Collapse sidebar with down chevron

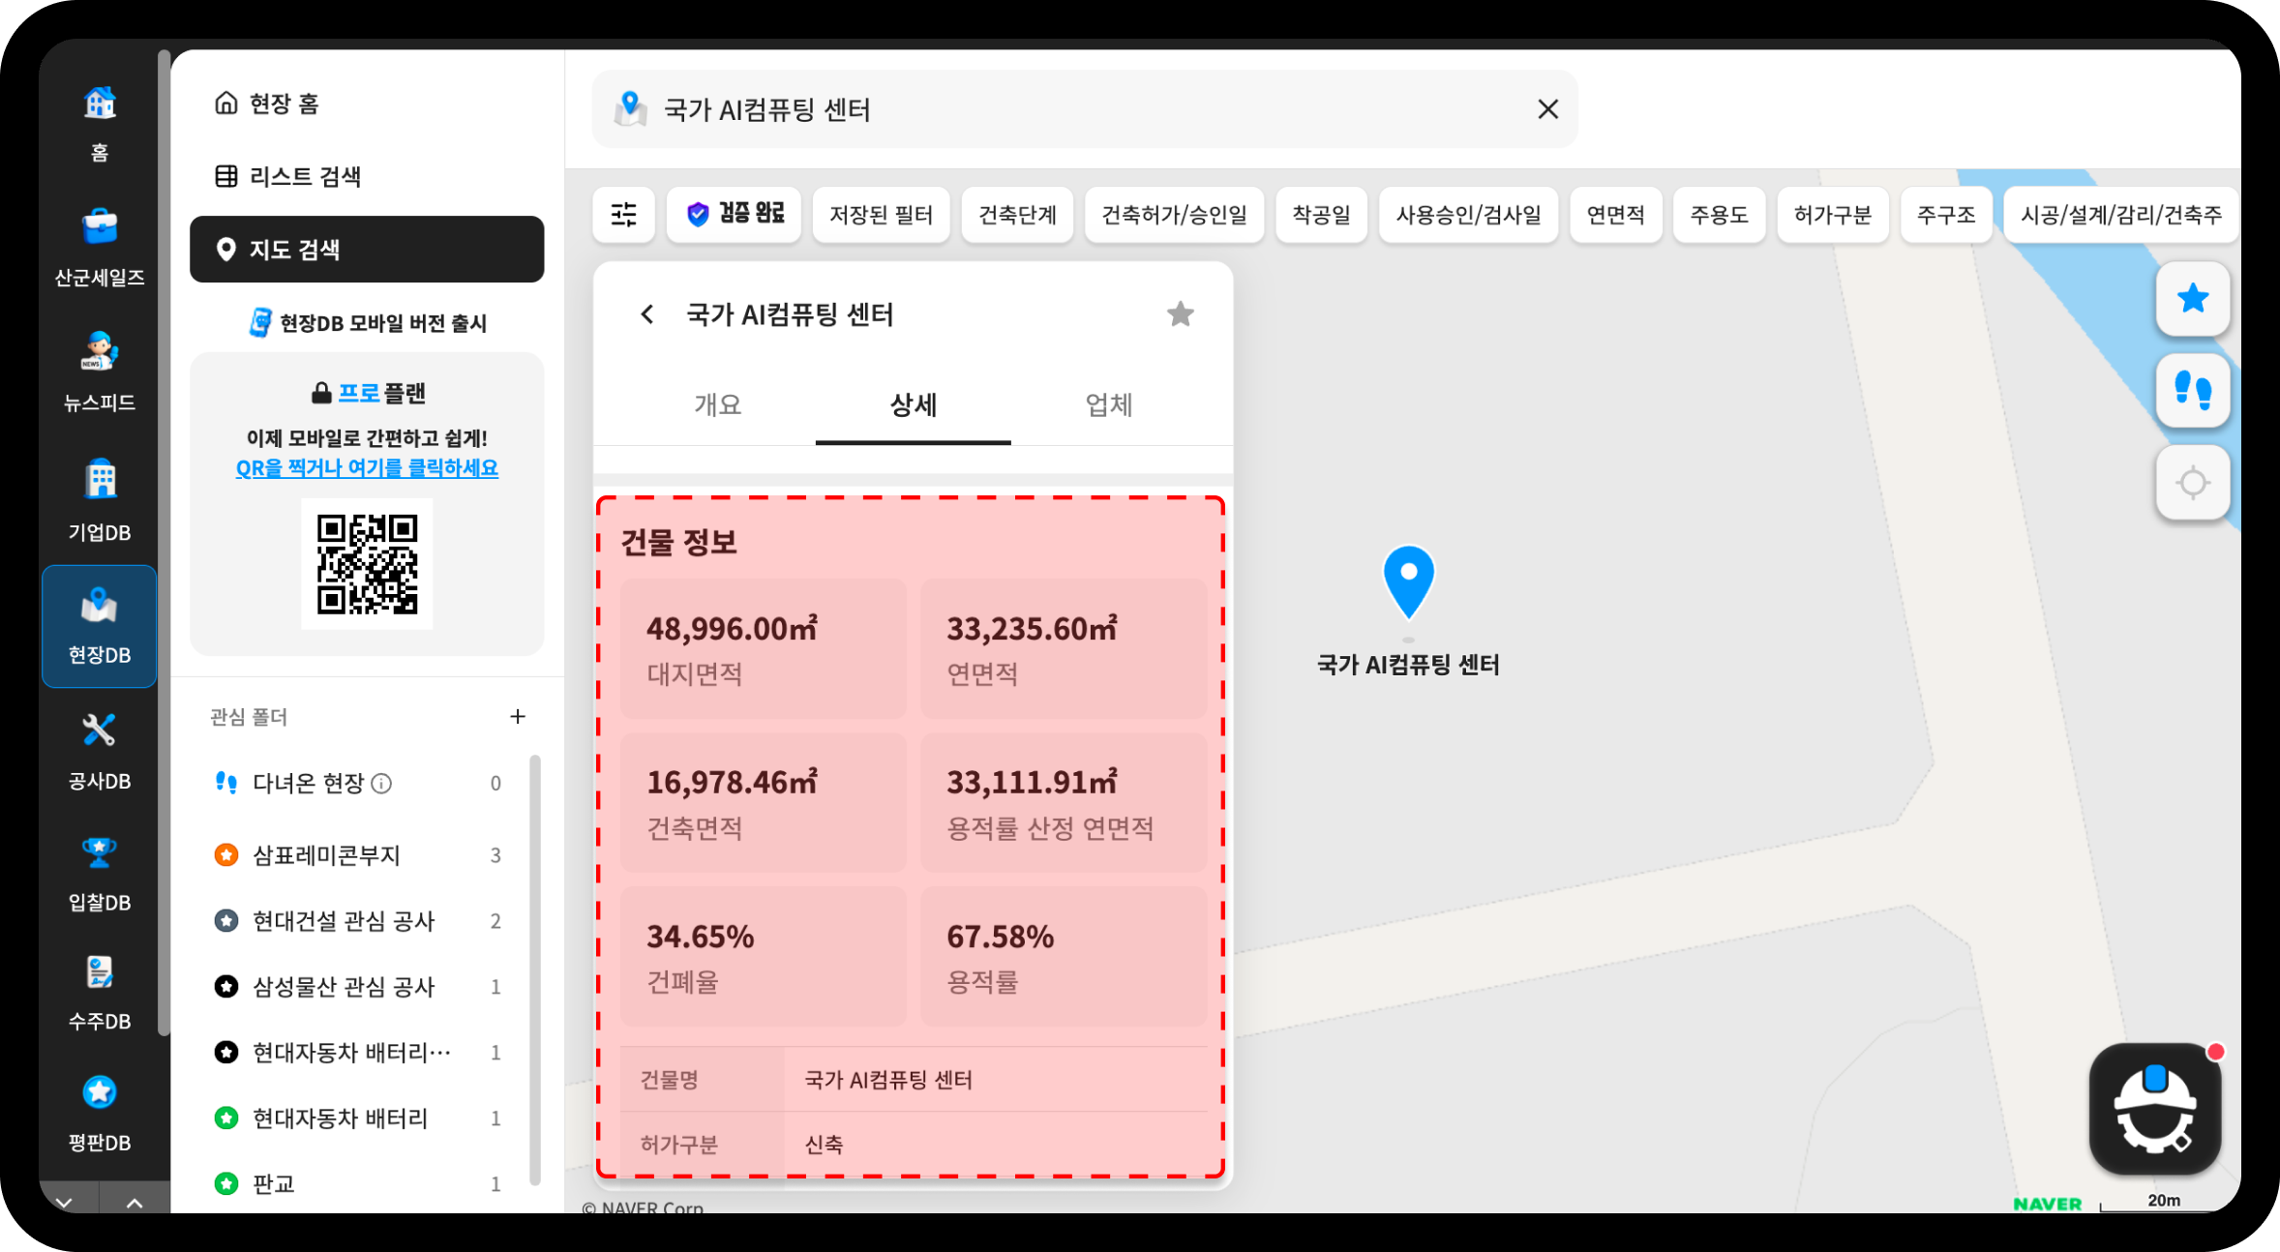(64, 1203)
